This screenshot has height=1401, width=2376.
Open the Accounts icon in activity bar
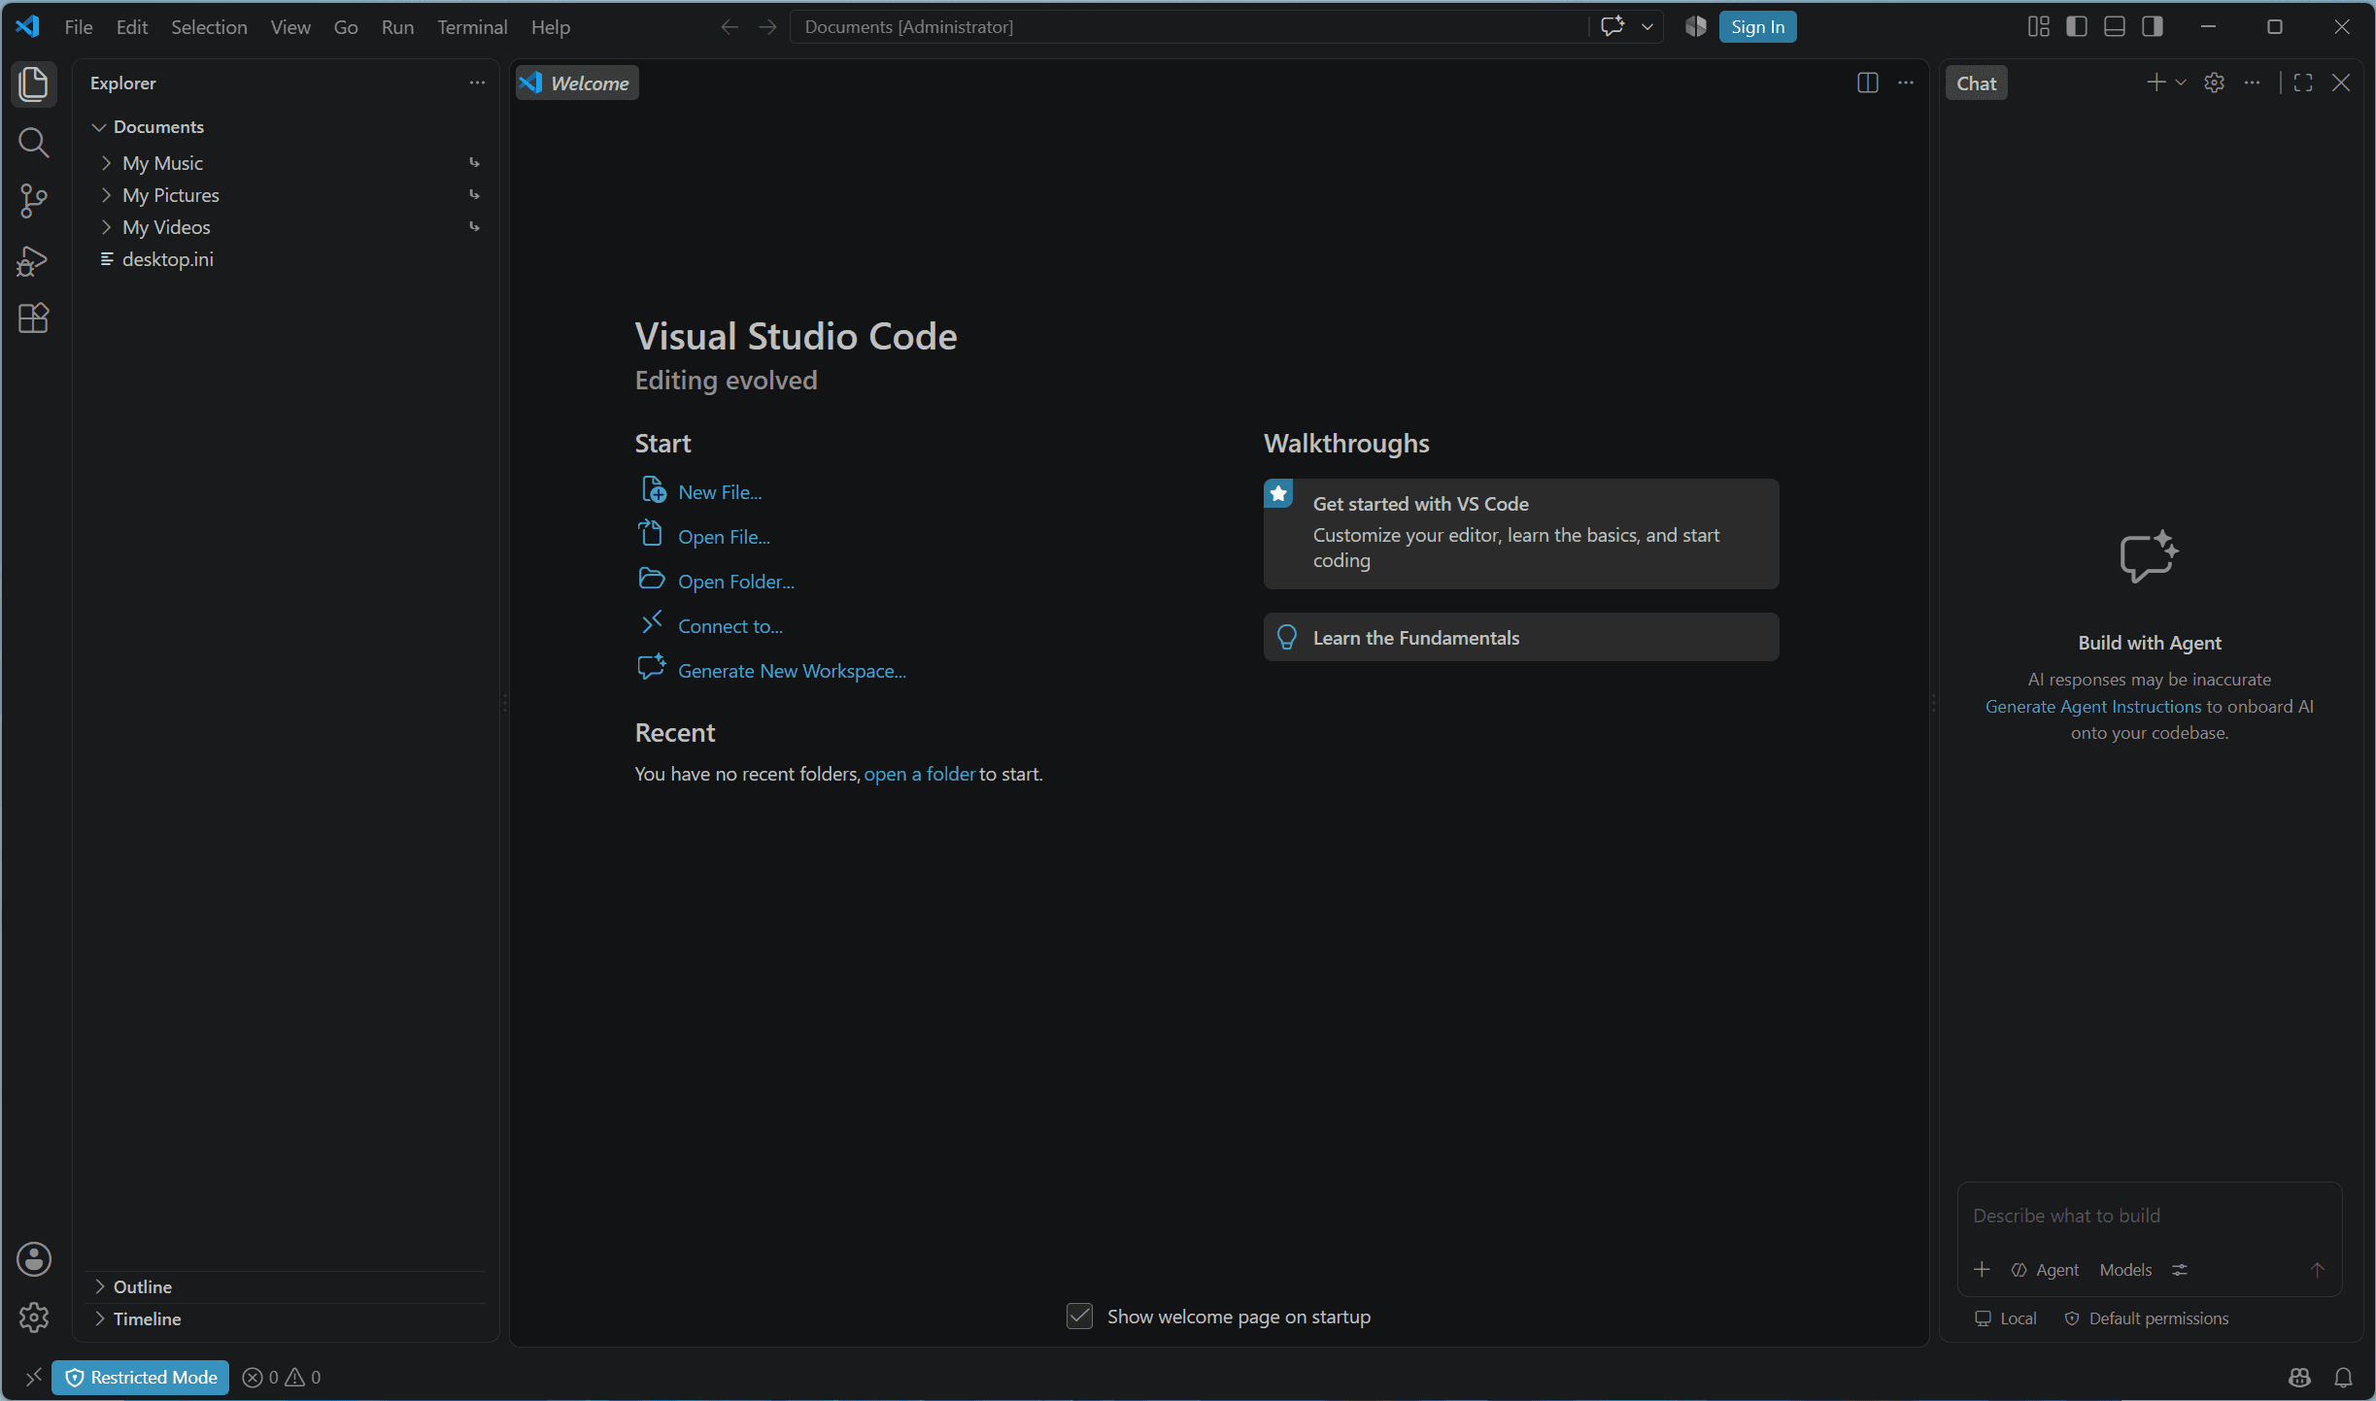click(34, 1259)
